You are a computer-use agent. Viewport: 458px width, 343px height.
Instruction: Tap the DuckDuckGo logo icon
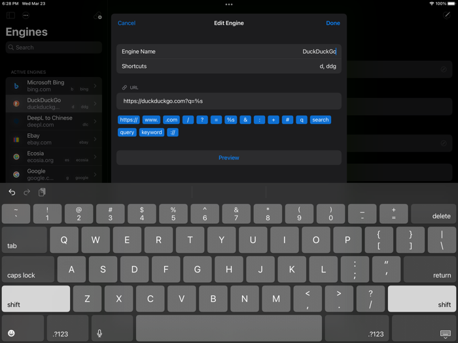point(16,103)
